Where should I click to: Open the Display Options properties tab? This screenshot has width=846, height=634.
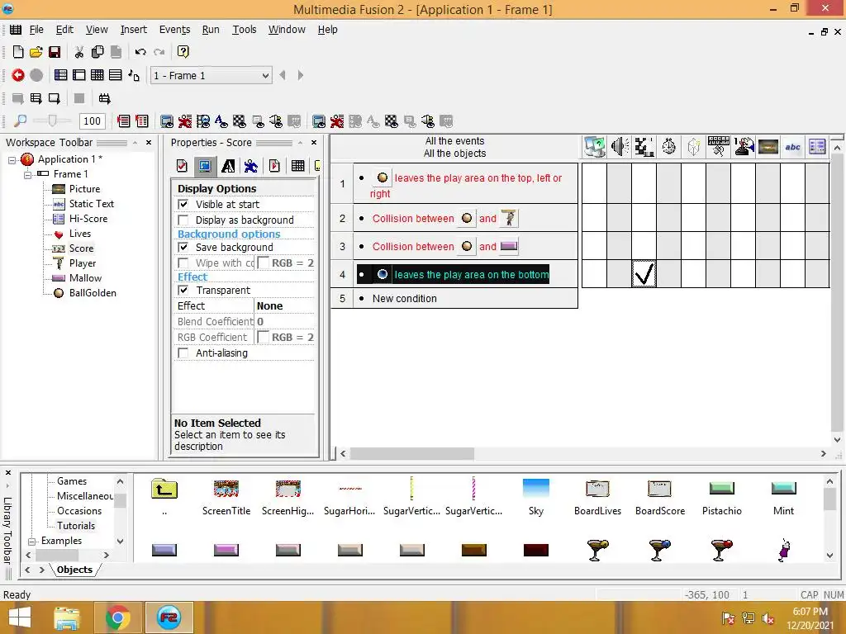click(x=205, y=166)
